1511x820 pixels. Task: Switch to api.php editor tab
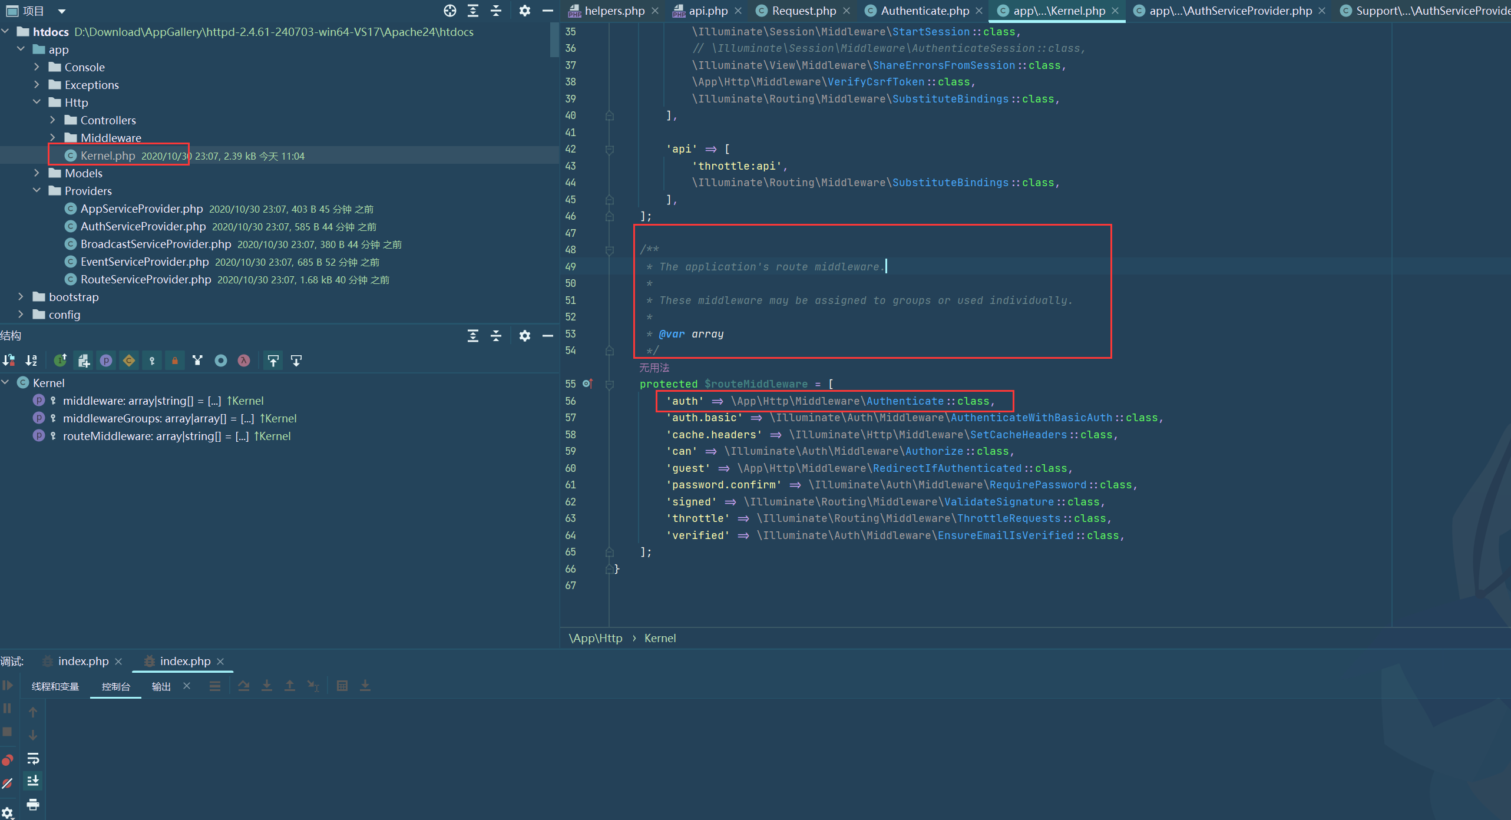point(708,11)
